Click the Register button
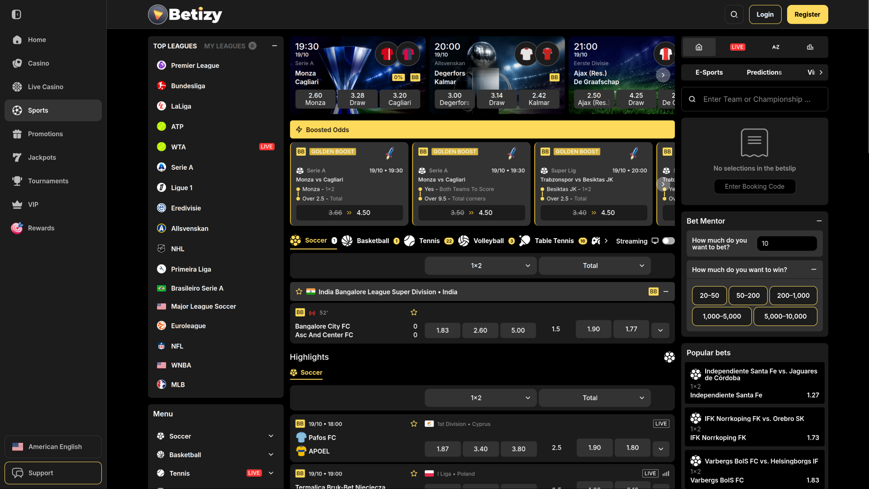Screen dimensions: 869x489 (807, 14)
